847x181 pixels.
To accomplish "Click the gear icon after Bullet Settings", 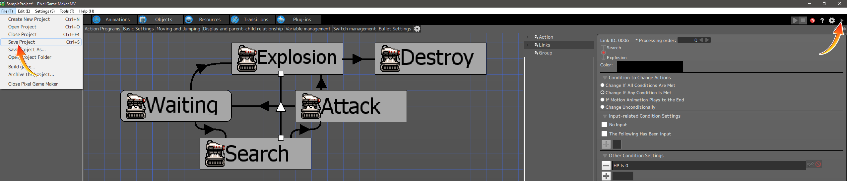I will pyautogui.click(x=417, y=29).
